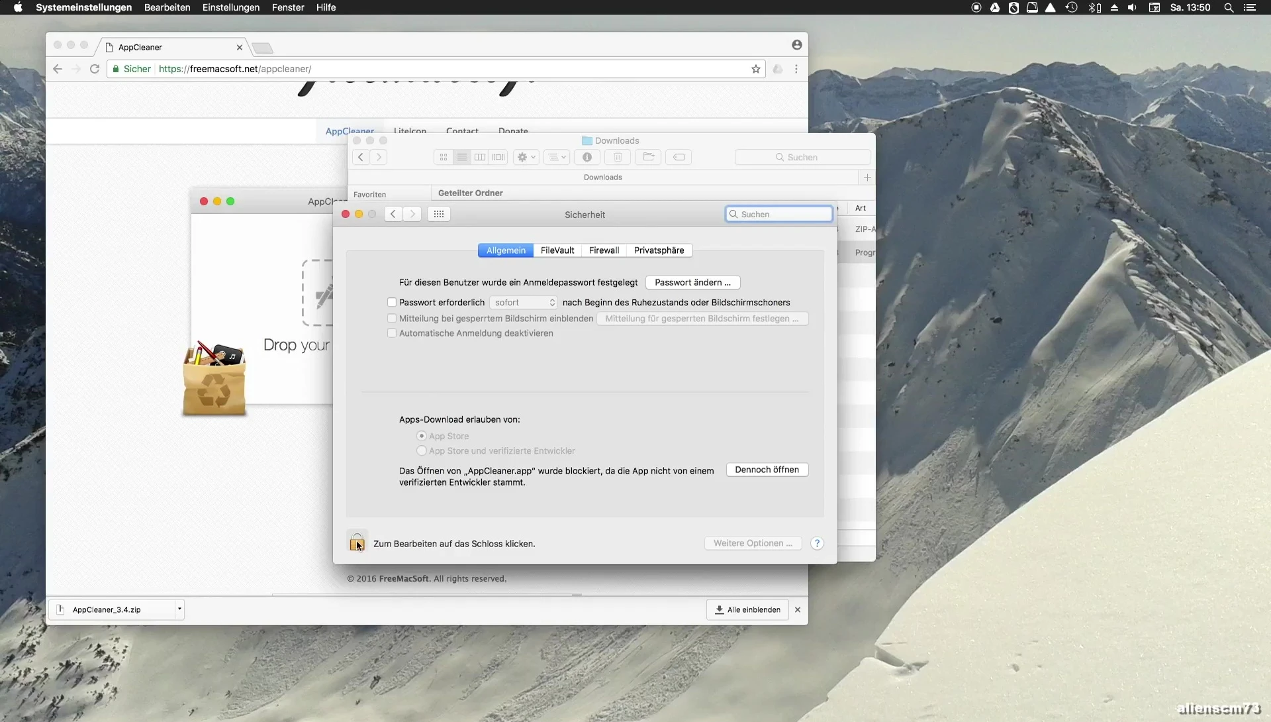Open the Apple menu
The height and width of the screenshot is (722, 1271).
click(18, 7)
